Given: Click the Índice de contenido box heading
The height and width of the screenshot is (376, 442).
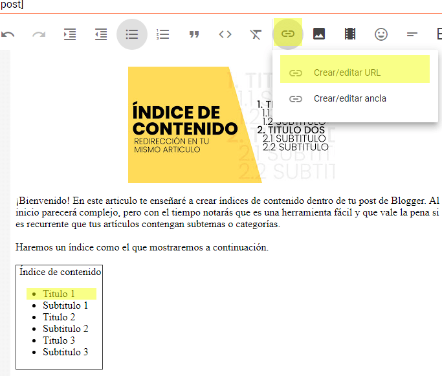Looking at the screenshot, I should point(60,272).
